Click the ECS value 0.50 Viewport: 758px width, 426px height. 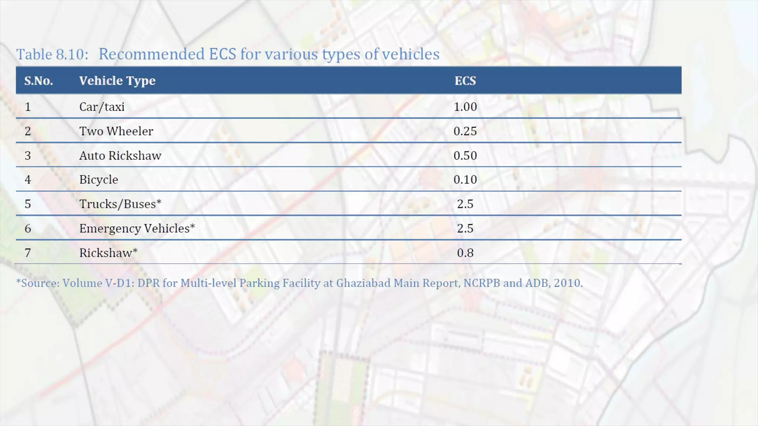[465, 156]
